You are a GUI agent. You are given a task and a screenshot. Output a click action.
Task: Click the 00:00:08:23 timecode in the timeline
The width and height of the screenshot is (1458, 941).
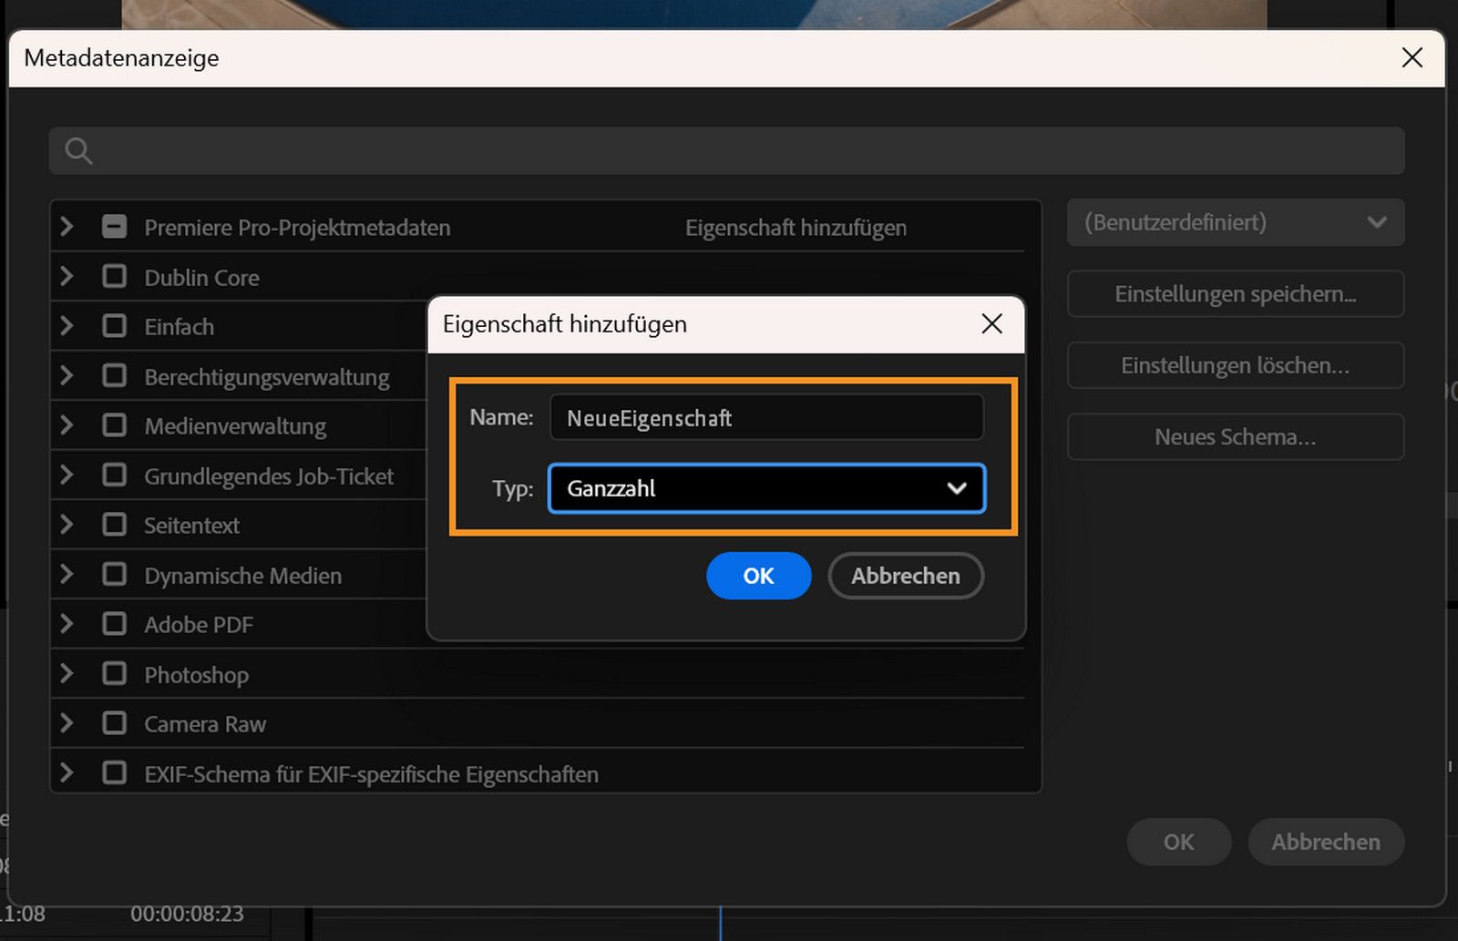click(x=187, y=914)
